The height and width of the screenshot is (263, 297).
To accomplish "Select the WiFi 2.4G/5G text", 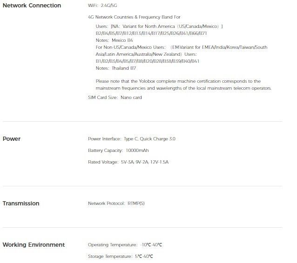I will tap(102, 6).
